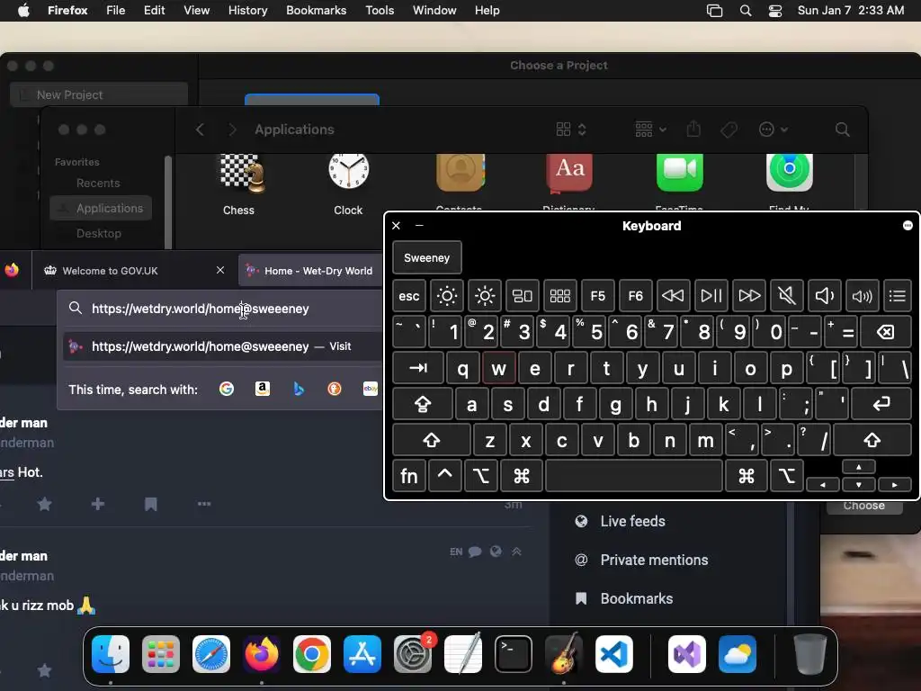921x691 pixels.
Task: Favorite the post reading 'ars Hot.'
Action: pyautogui.click(x=45, y=504)
